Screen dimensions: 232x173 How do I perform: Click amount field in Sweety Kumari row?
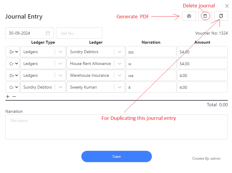[x=202, y=87]
